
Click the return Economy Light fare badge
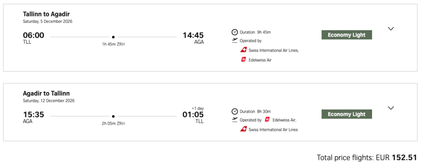(x=347, y=114)
